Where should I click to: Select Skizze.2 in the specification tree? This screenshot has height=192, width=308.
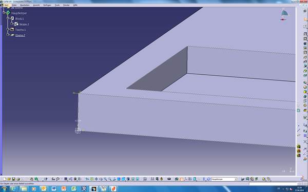click(24, 24)
